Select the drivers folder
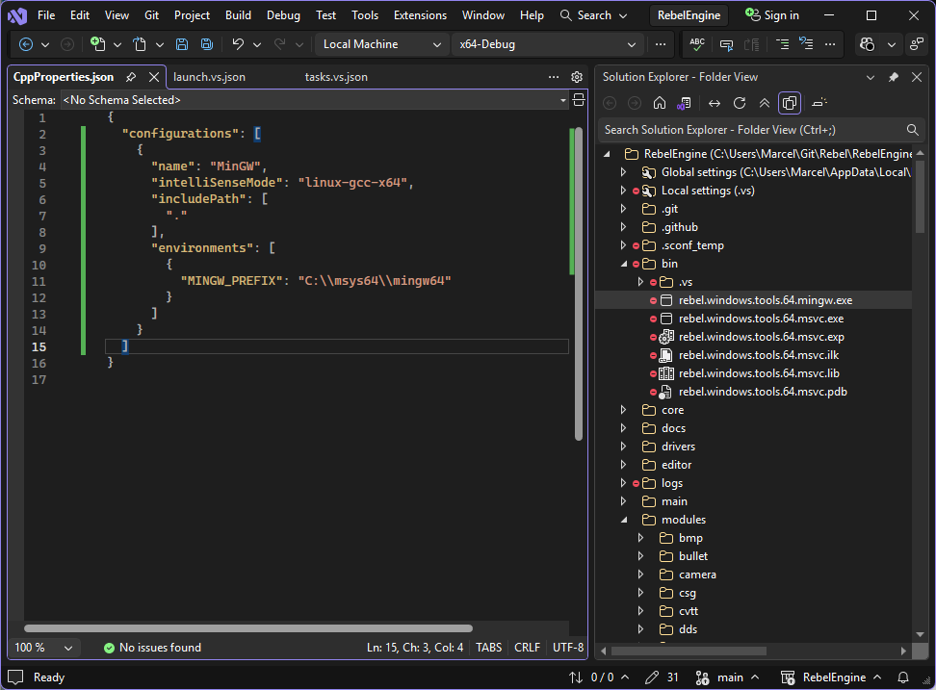 coord(678,447)
